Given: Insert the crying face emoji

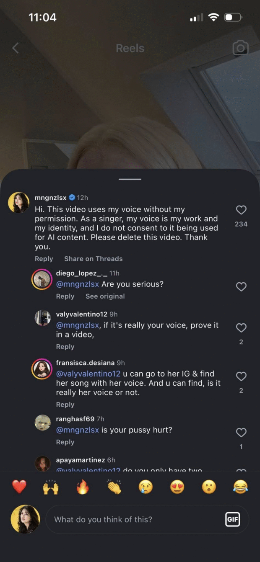Looking at the screenshot, I should [146, 487].
